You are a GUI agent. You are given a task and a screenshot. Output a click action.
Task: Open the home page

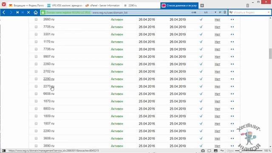click(36, 12)
